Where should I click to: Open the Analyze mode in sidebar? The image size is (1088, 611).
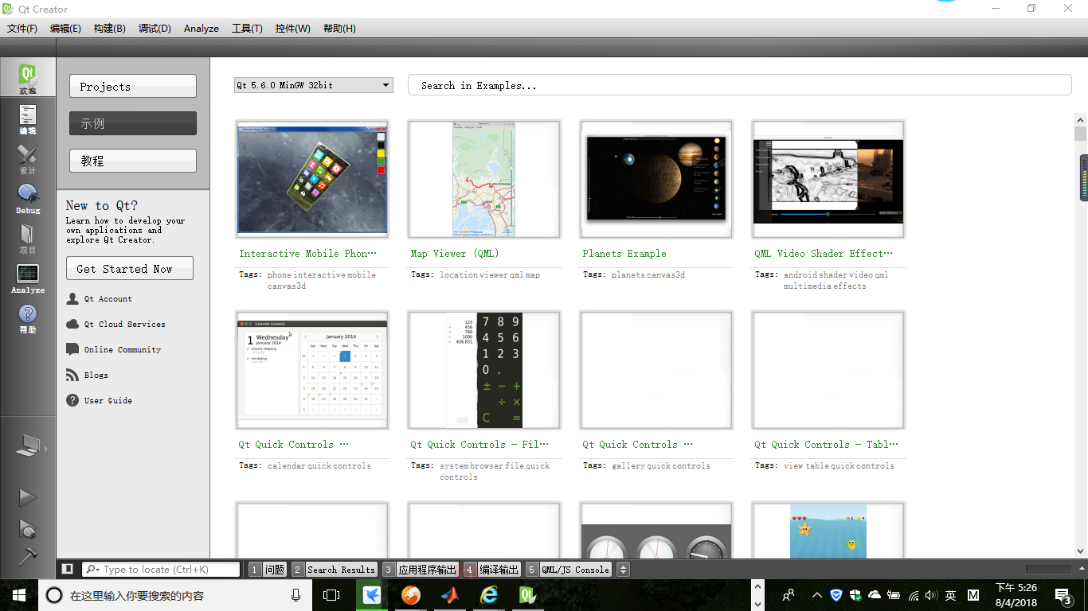pos(28,278)
